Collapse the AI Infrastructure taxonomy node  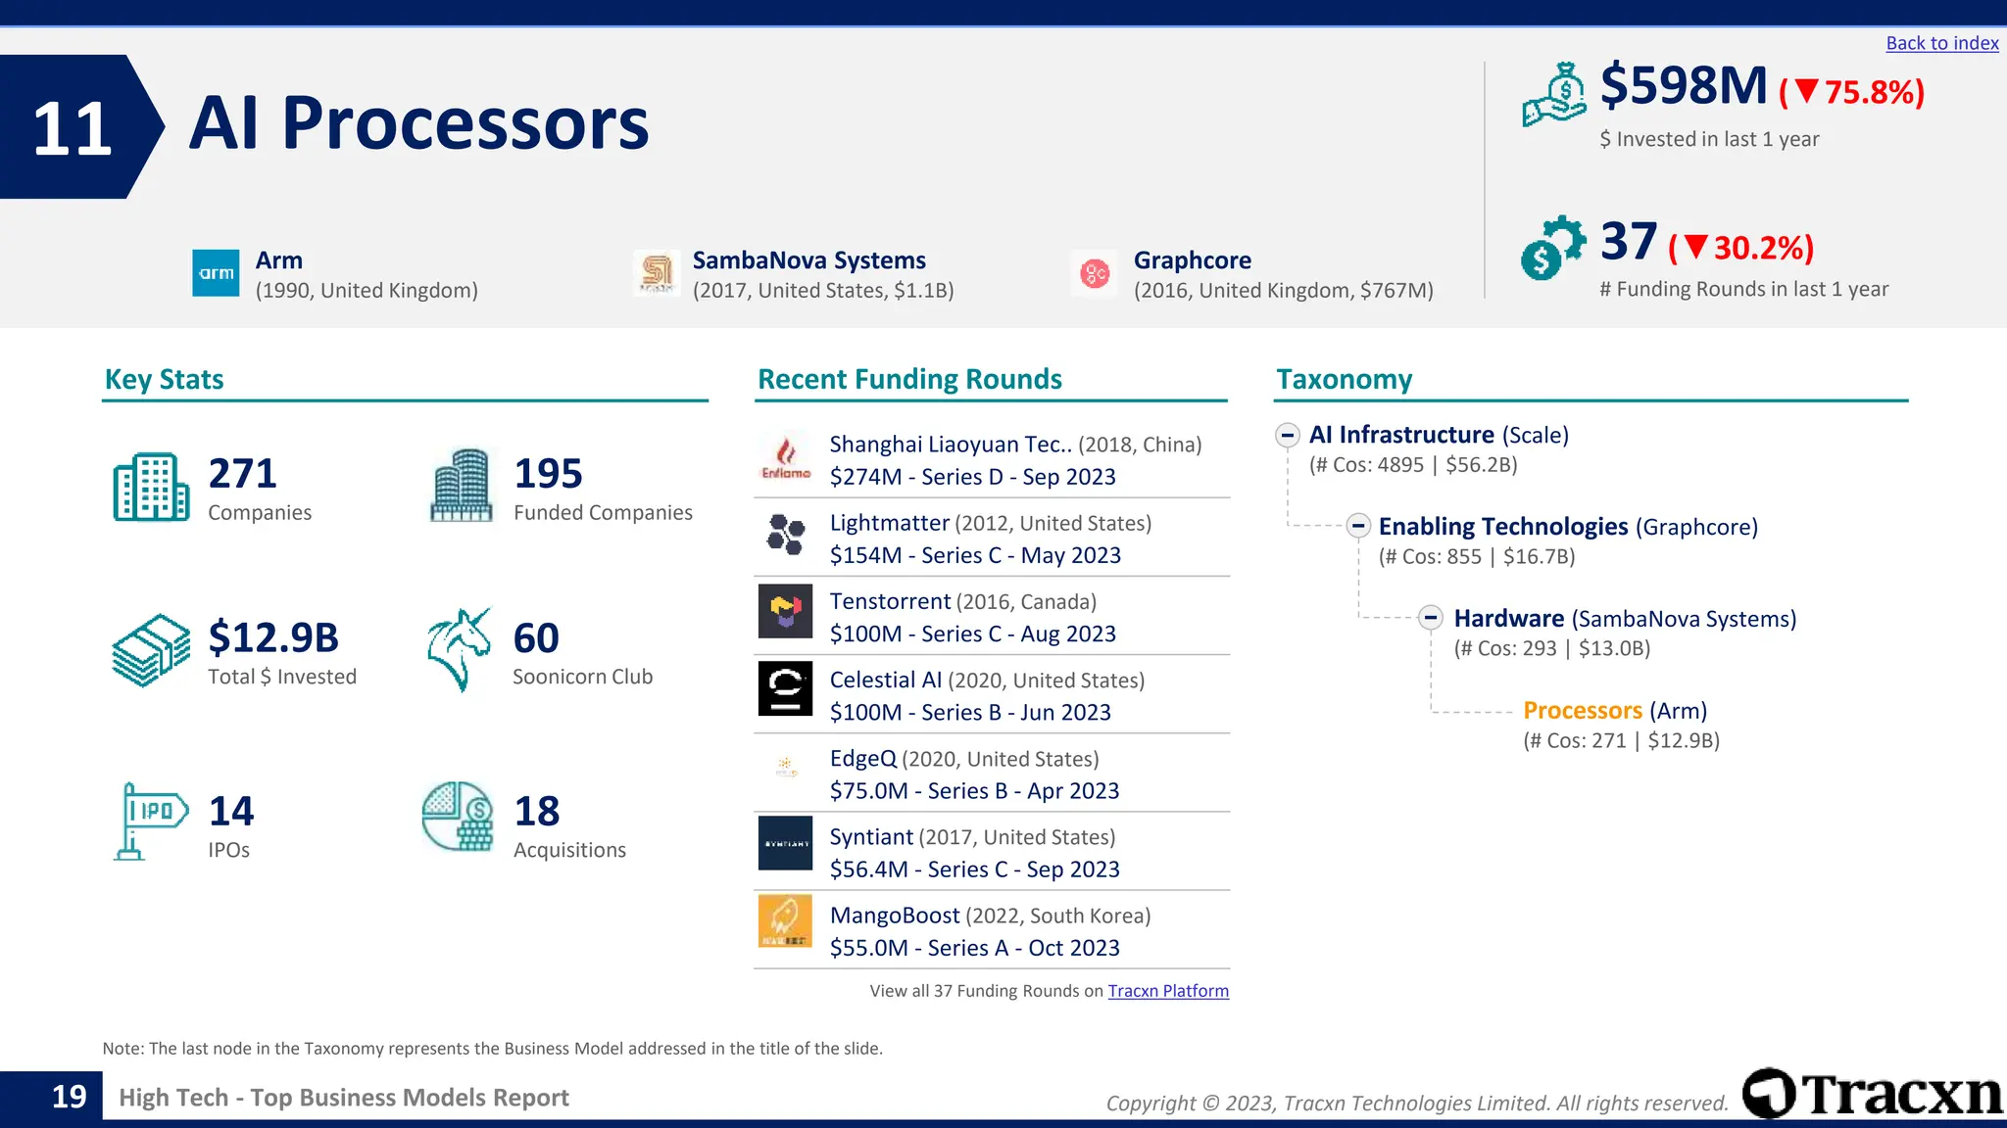[1288, 435]
